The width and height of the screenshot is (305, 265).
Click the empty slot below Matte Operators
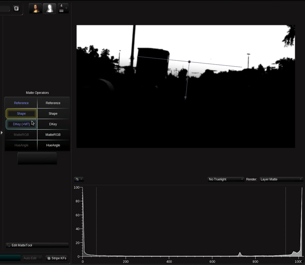37,159
